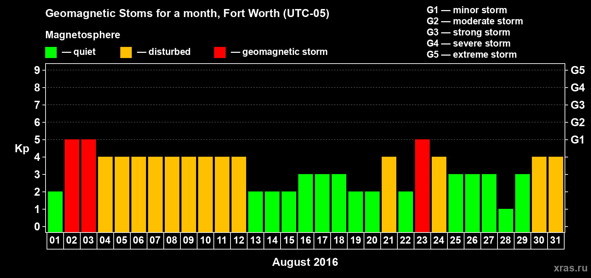
Task: Click the Kp axis value "5"
Action: (37, 140)
